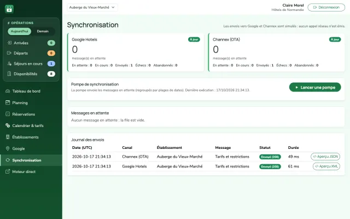Open the Auberge du Vieux-Marché property dropdown
Image resolution: width=350 pixels, height=219 pixels.
point(92,7)
